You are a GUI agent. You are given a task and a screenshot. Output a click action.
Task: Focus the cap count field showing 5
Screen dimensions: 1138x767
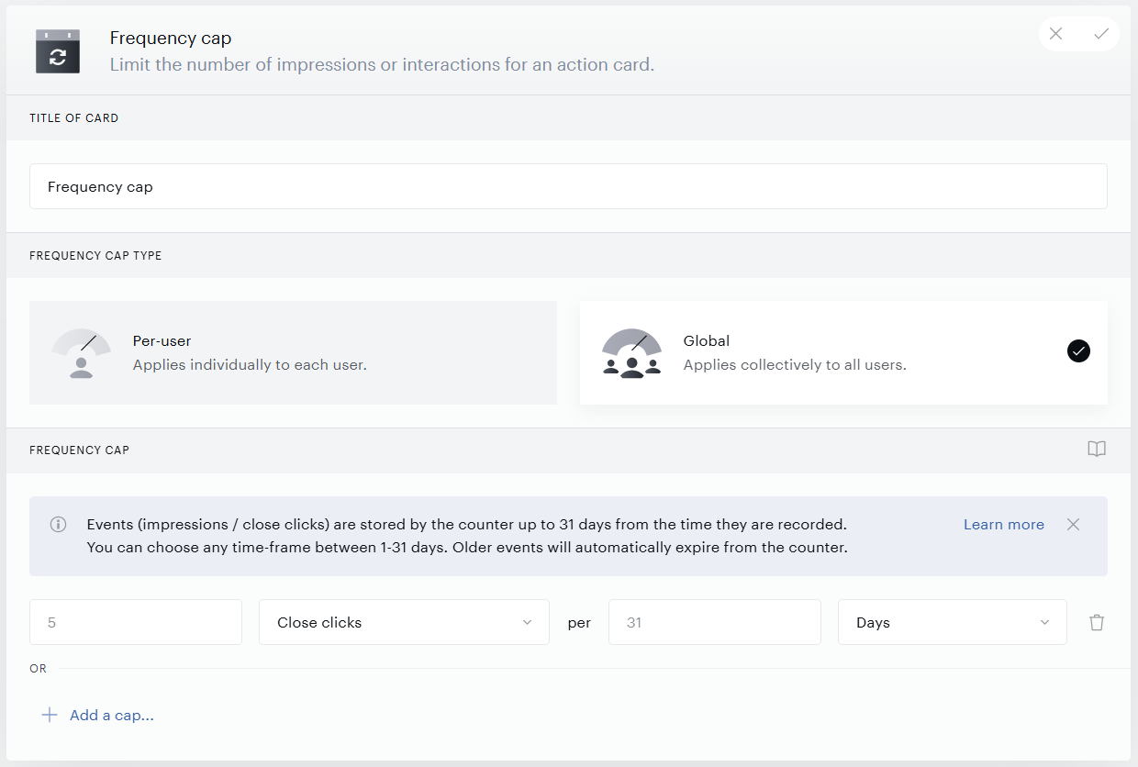click(136, 622)
